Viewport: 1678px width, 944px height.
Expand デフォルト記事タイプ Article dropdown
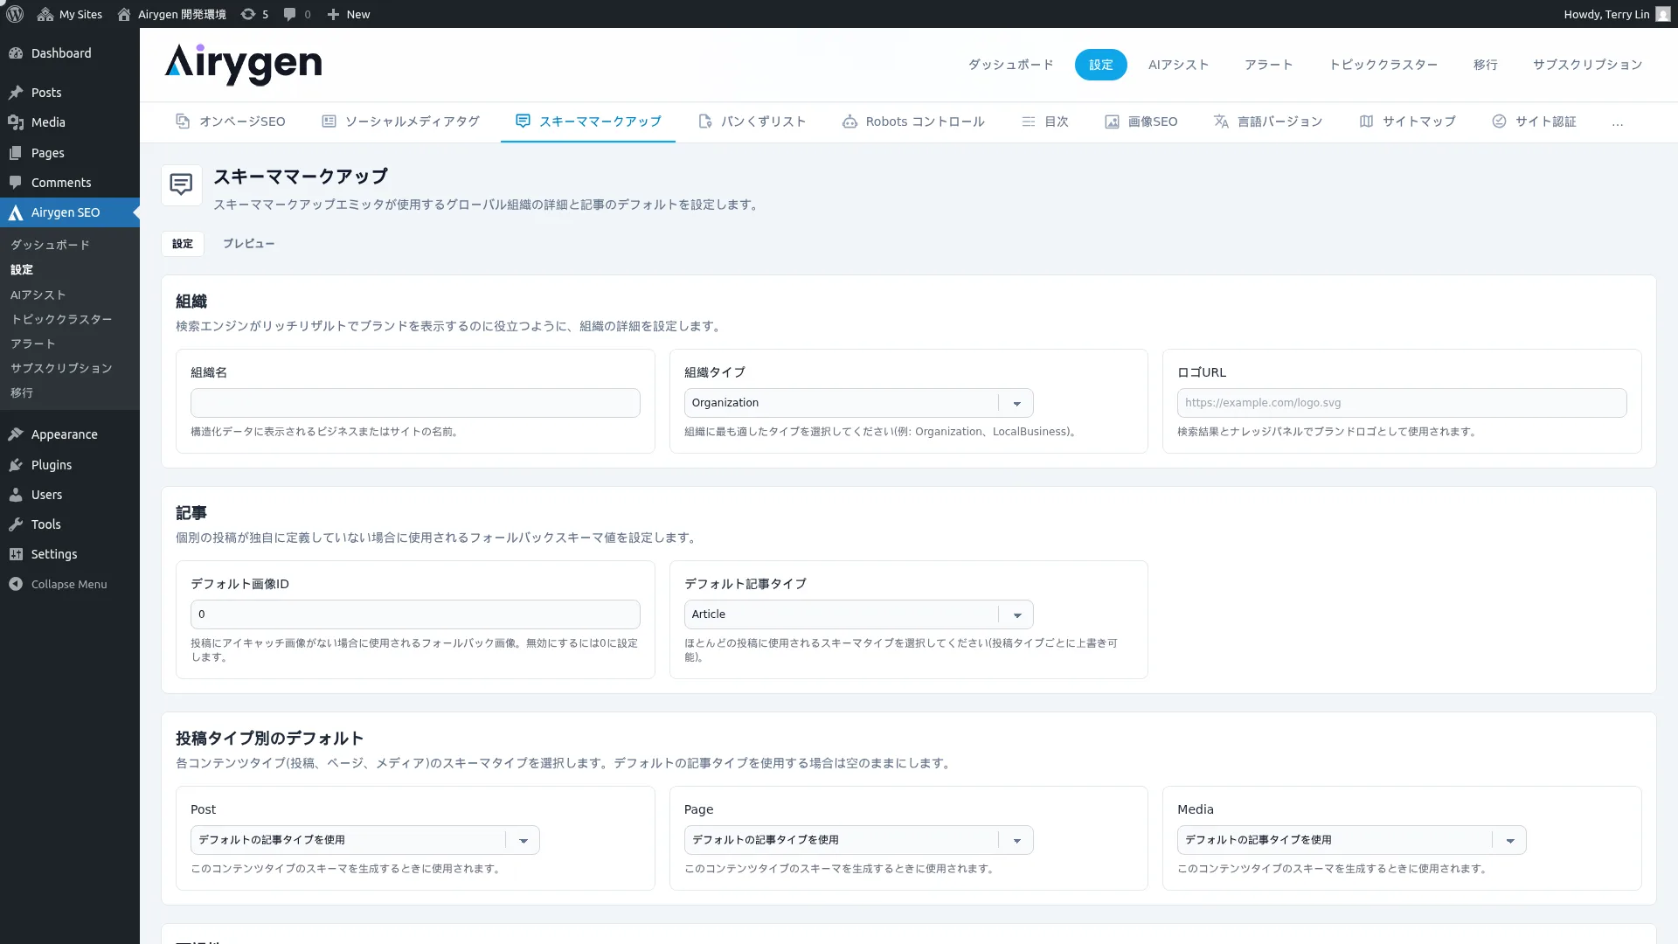(858, 614)
